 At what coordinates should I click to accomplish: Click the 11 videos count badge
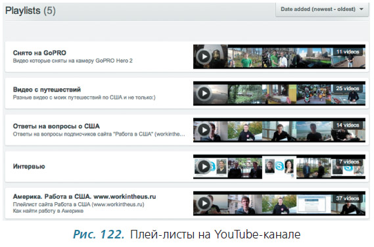[348, 51]
